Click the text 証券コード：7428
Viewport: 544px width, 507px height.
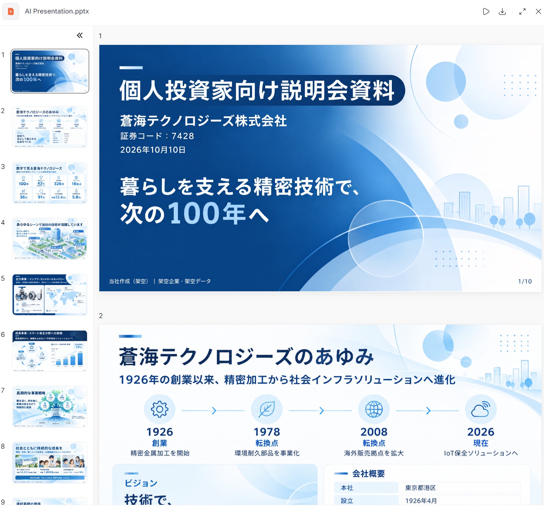pos(157,136)
